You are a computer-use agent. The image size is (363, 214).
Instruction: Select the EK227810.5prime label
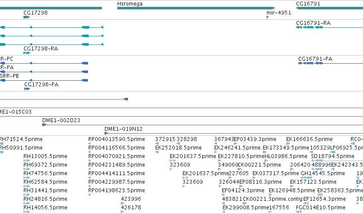coord(241,156)
